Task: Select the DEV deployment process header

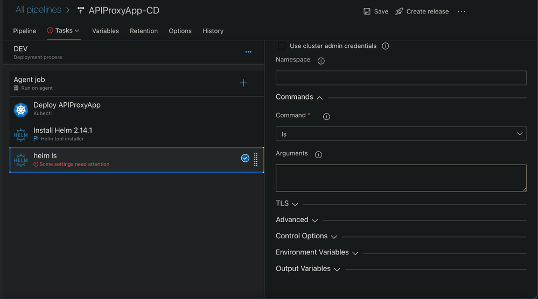Action: pos(134,52)
